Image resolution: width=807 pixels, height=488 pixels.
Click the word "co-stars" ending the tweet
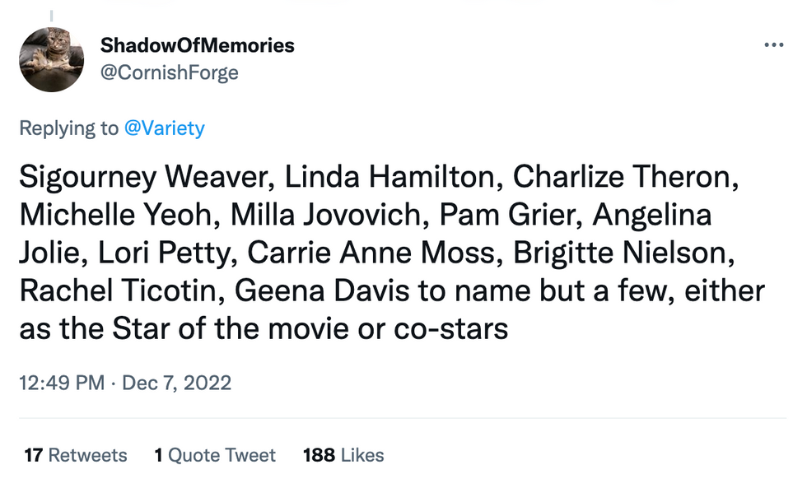tap(451, 330)
